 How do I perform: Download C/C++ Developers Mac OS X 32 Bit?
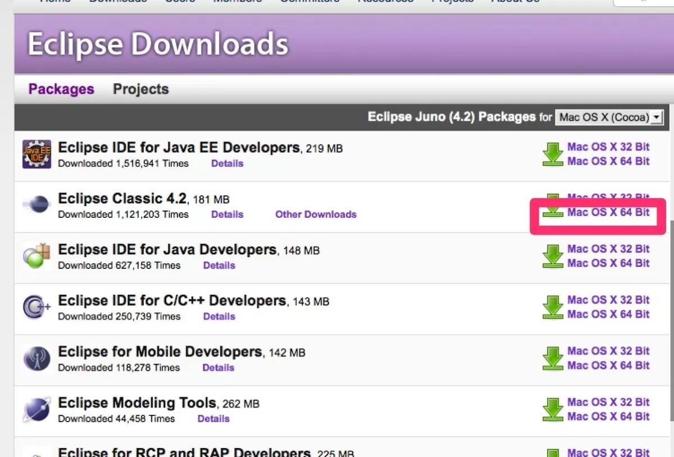pos(608,300)
